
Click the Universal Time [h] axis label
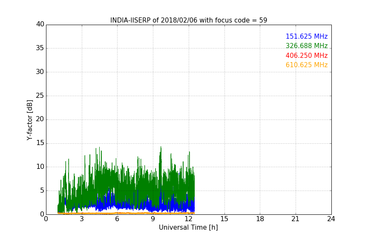tap(188, 228)
